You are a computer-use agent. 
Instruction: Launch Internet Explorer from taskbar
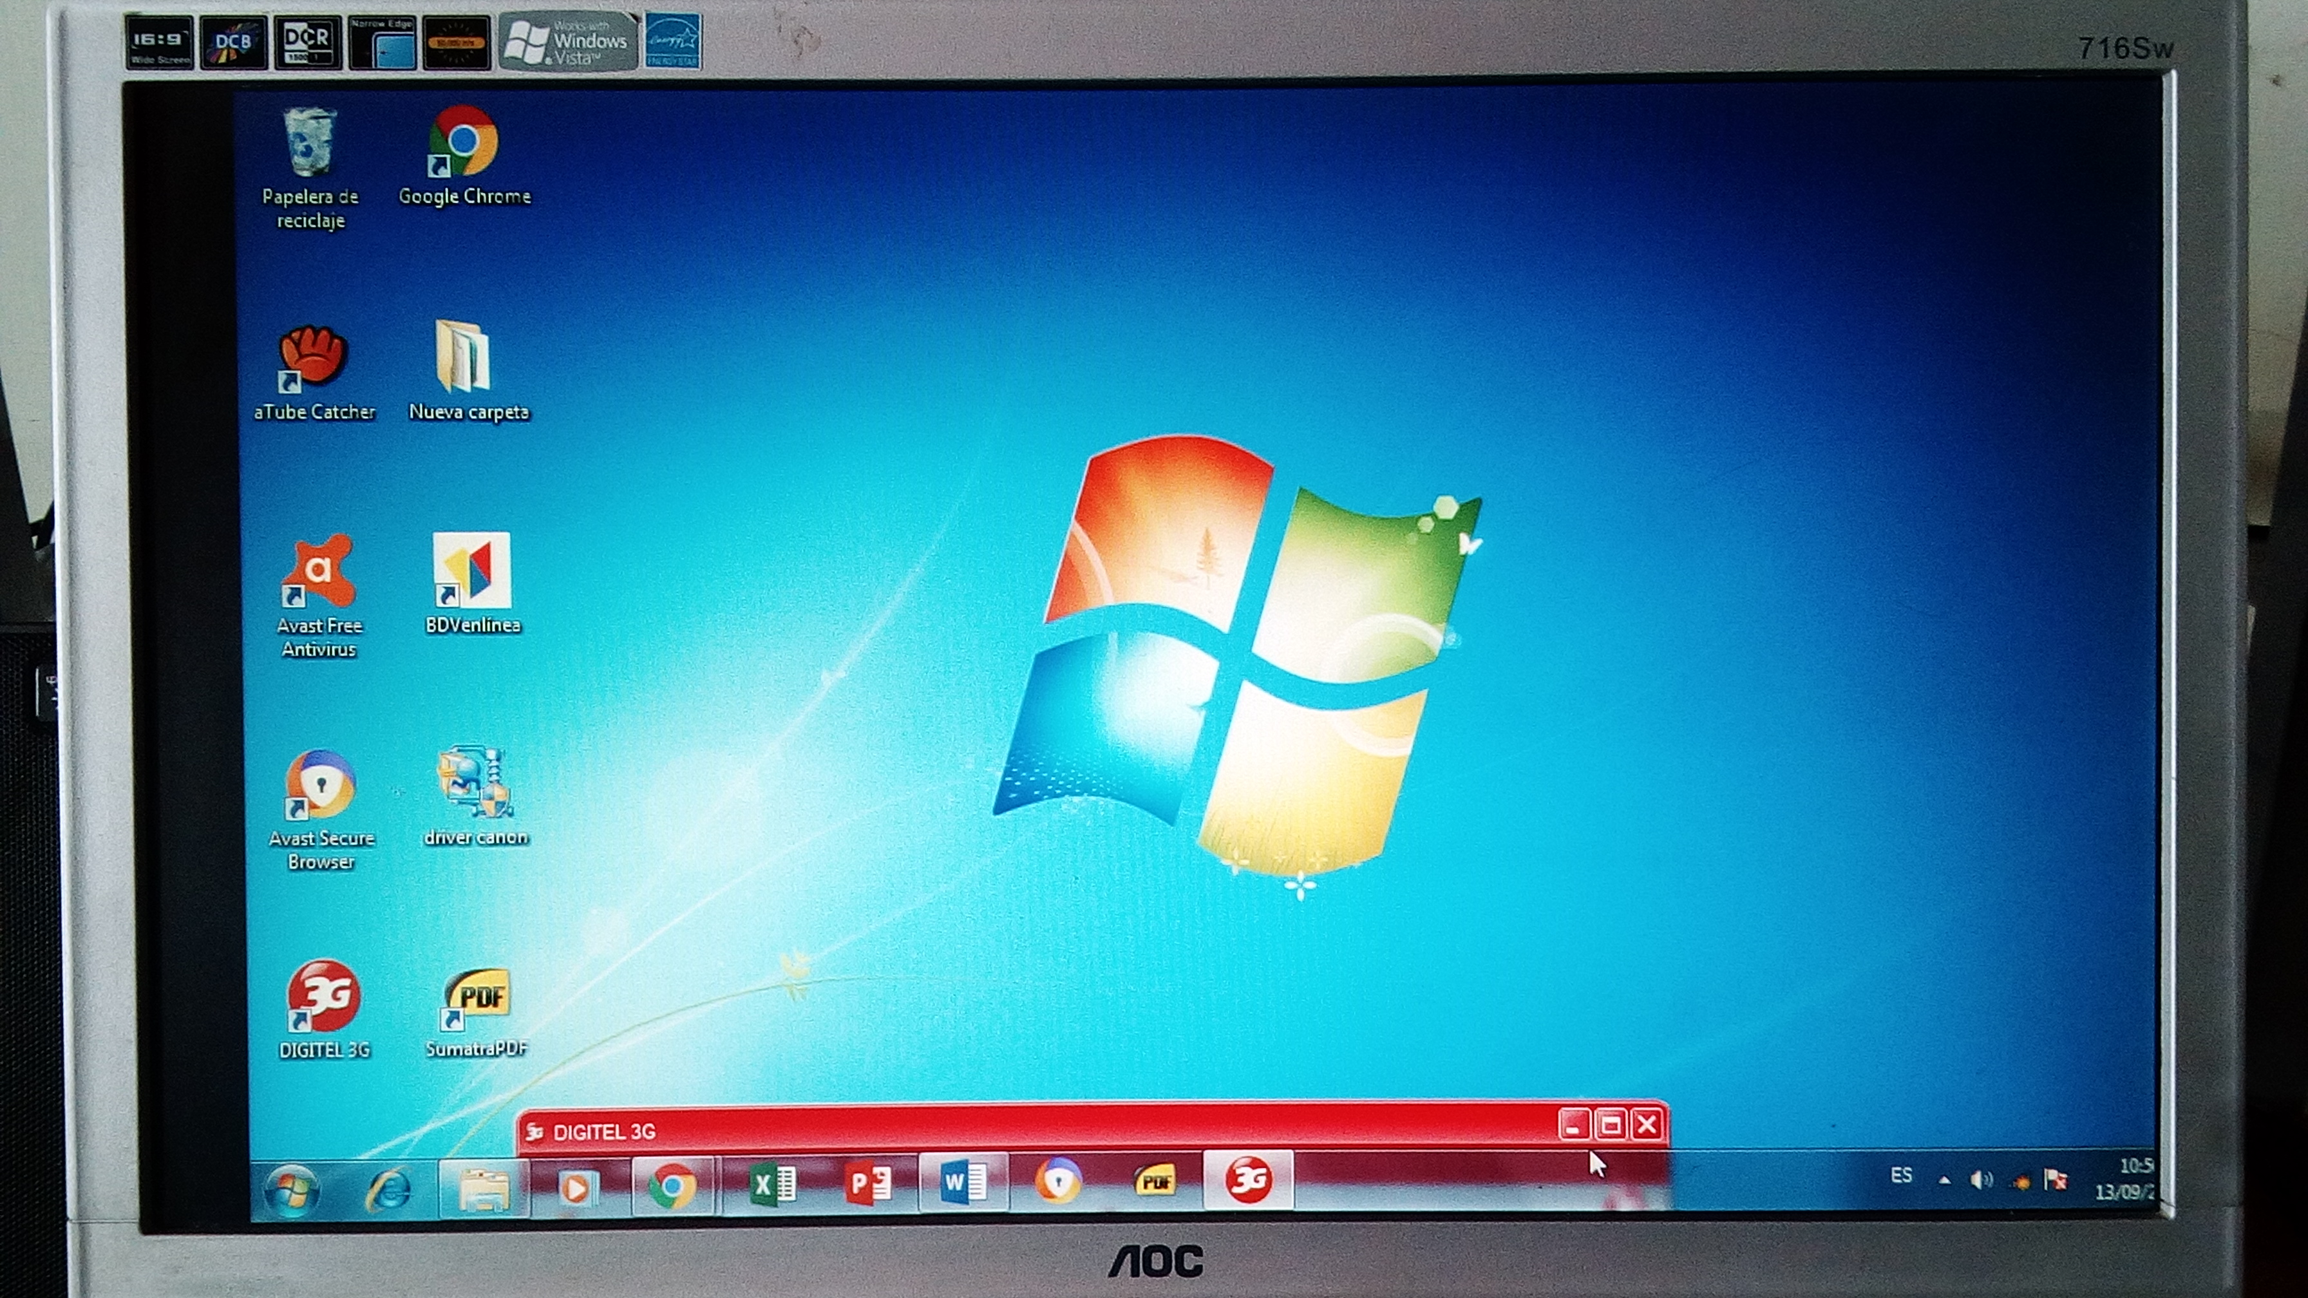coord(389,1190)
